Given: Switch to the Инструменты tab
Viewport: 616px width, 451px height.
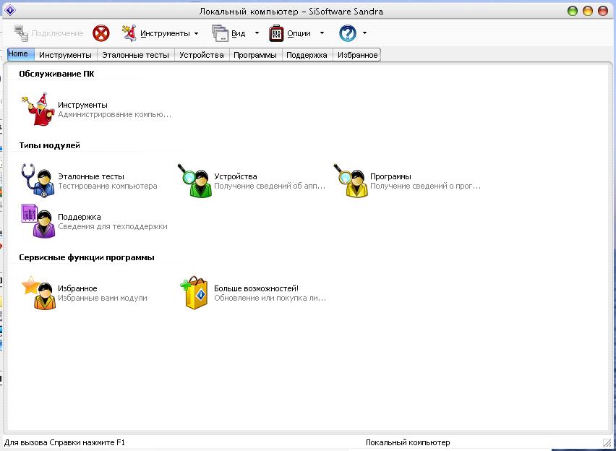Looking at the screenshot, I should (x=65, y=55).
